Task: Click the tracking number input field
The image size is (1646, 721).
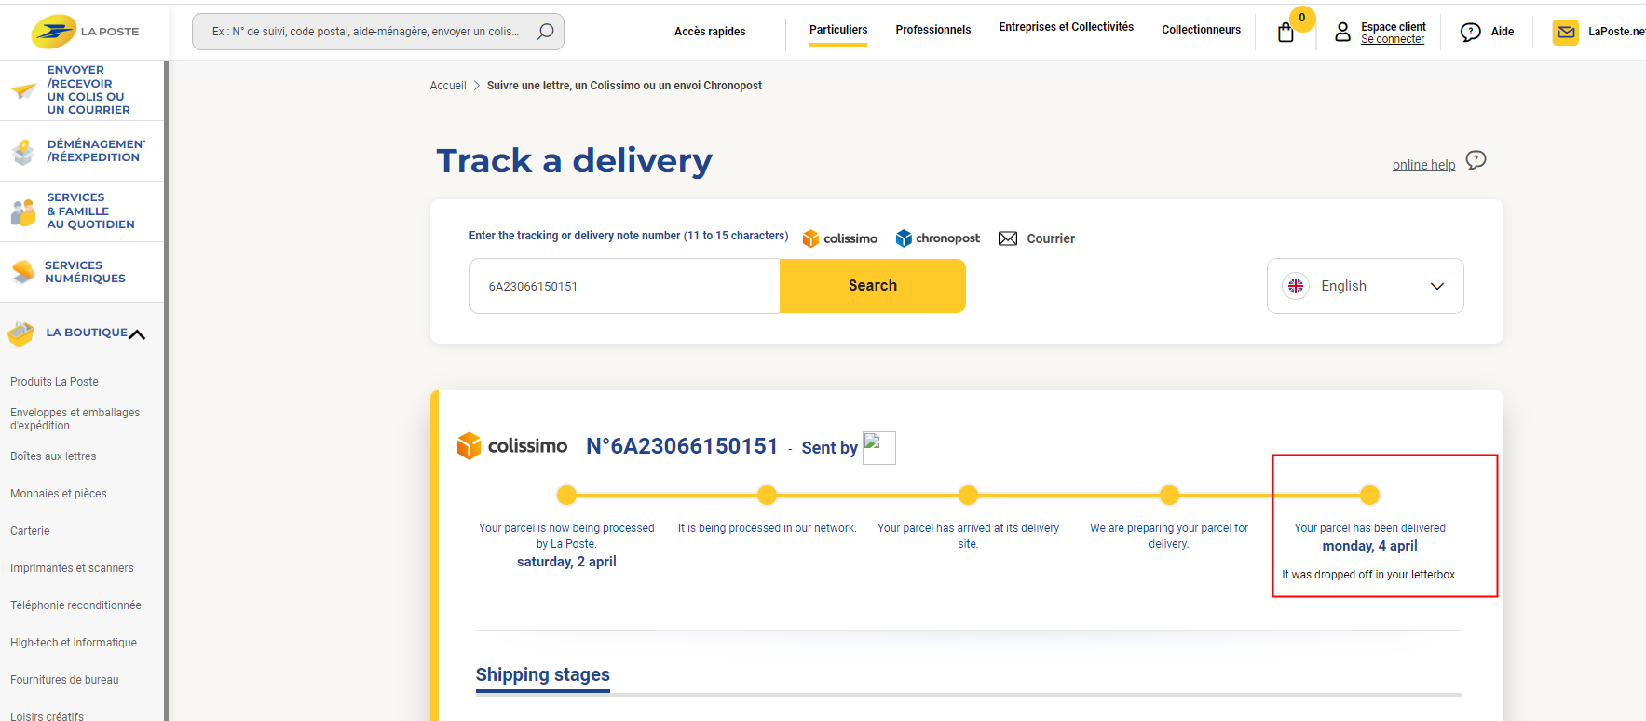Action: tap(624, 286)
